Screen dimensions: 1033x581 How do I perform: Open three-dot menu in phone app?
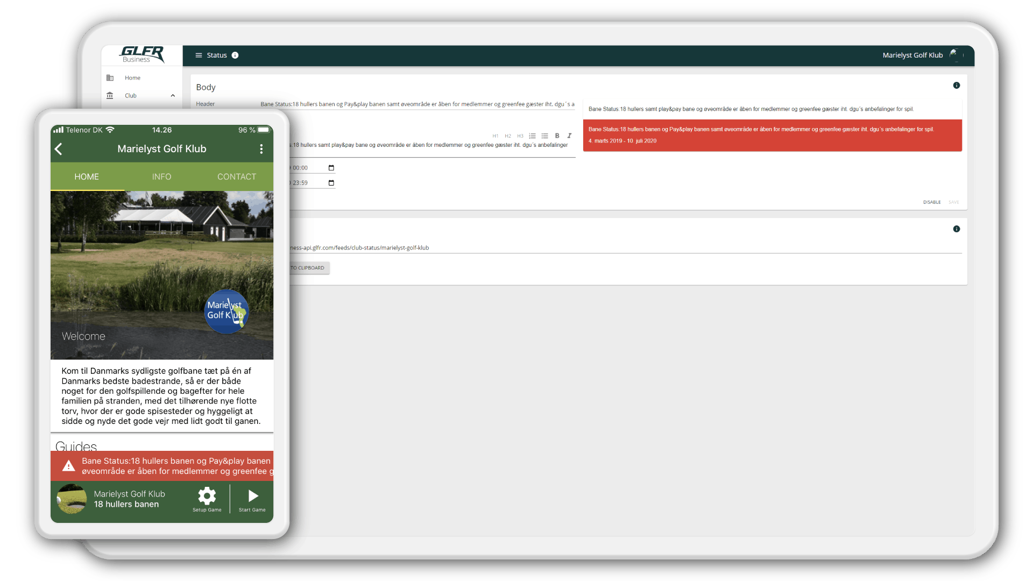pyautogui.click(x=261, y=149)
